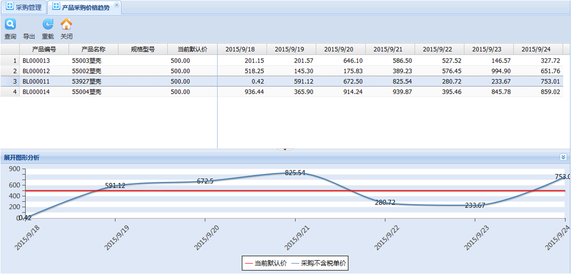The height and width of the screenshot is (274, 571).
Task: Click the 查询 search icon
Action: click(x=10, y=24)
